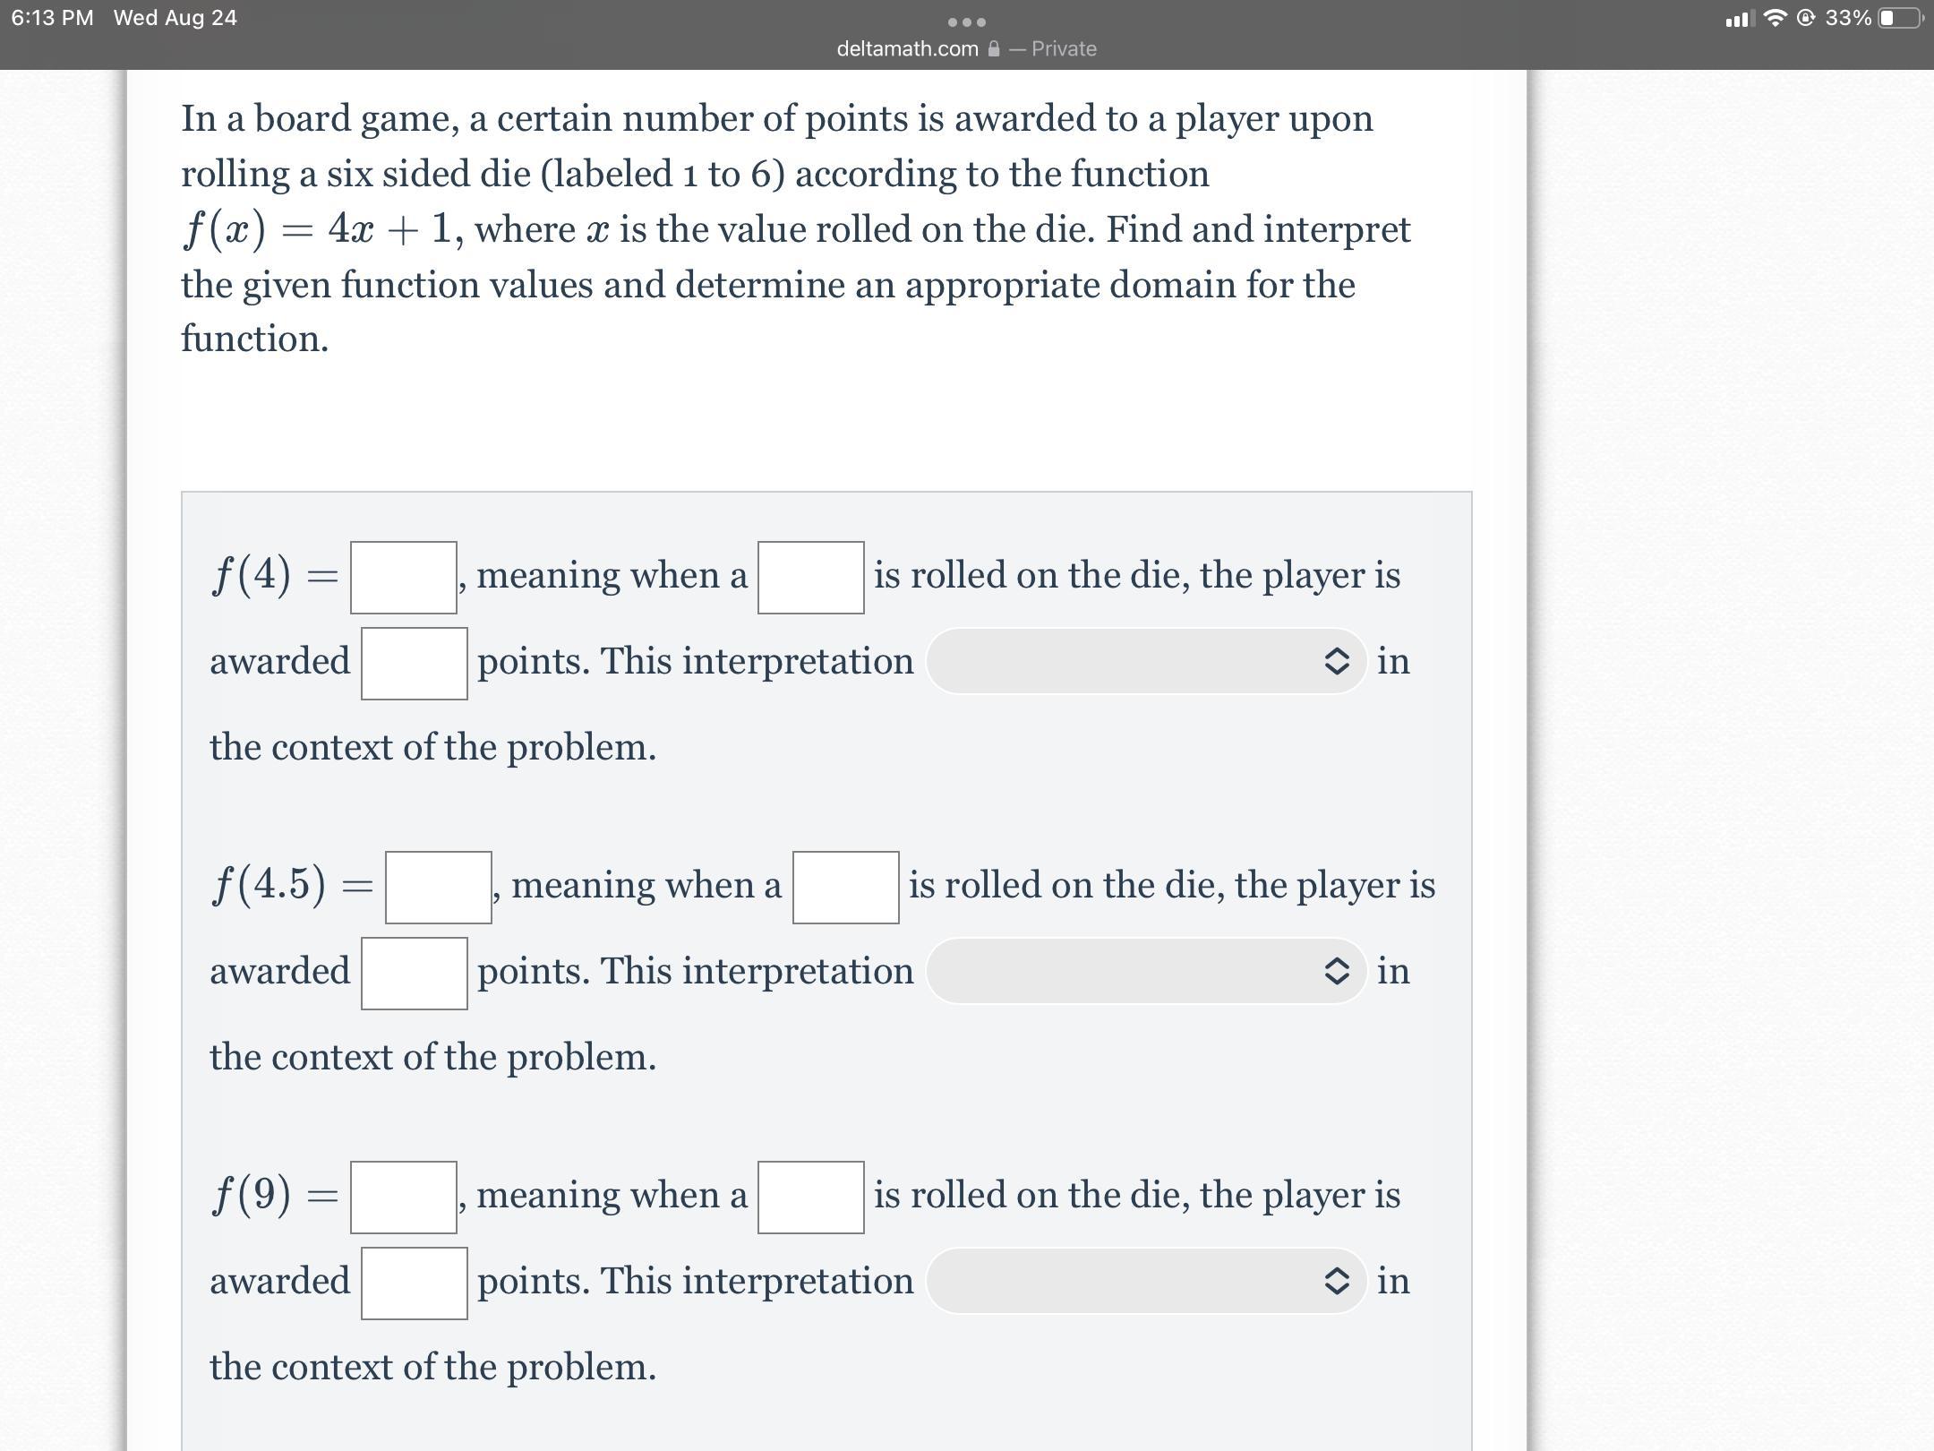
Task: Click the rolled-value box in f(4) row
Action: tap(810, 578)
